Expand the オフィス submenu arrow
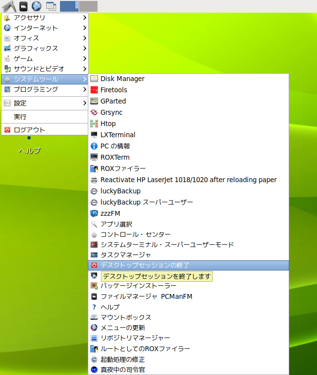Image resolution: width=317 pixels, height=375 pixels. tap(84, 38)
